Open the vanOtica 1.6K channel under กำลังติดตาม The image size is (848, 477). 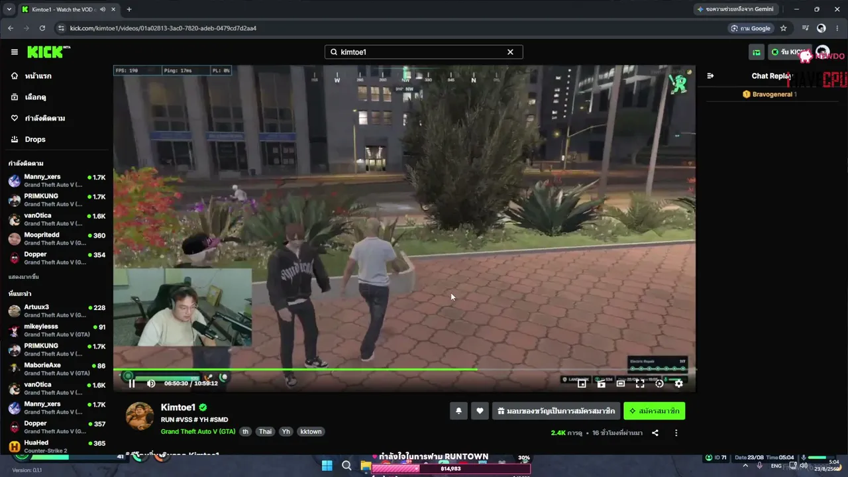tap(56, 220)
